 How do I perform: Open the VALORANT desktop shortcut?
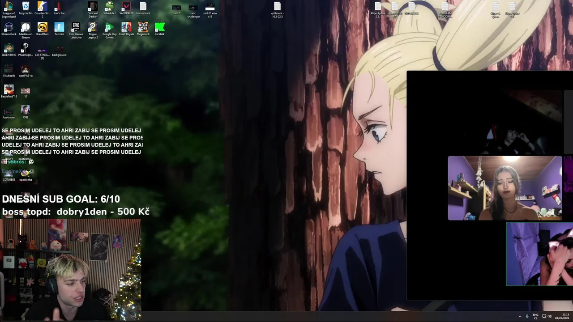(126, 8)
